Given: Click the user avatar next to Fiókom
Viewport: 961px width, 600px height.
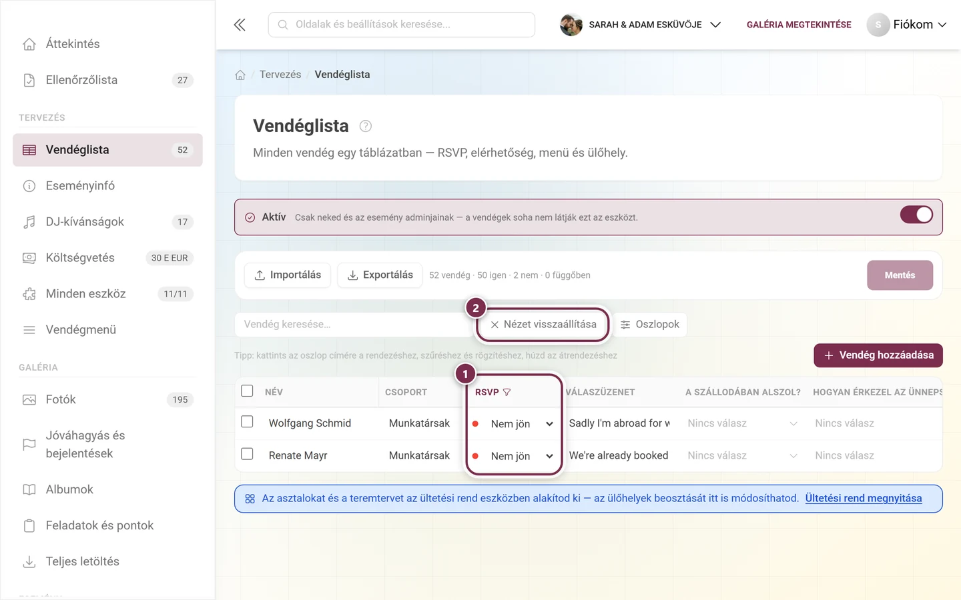Looking at the screenshot, I should pyautogui.click(x=878, y=25).
